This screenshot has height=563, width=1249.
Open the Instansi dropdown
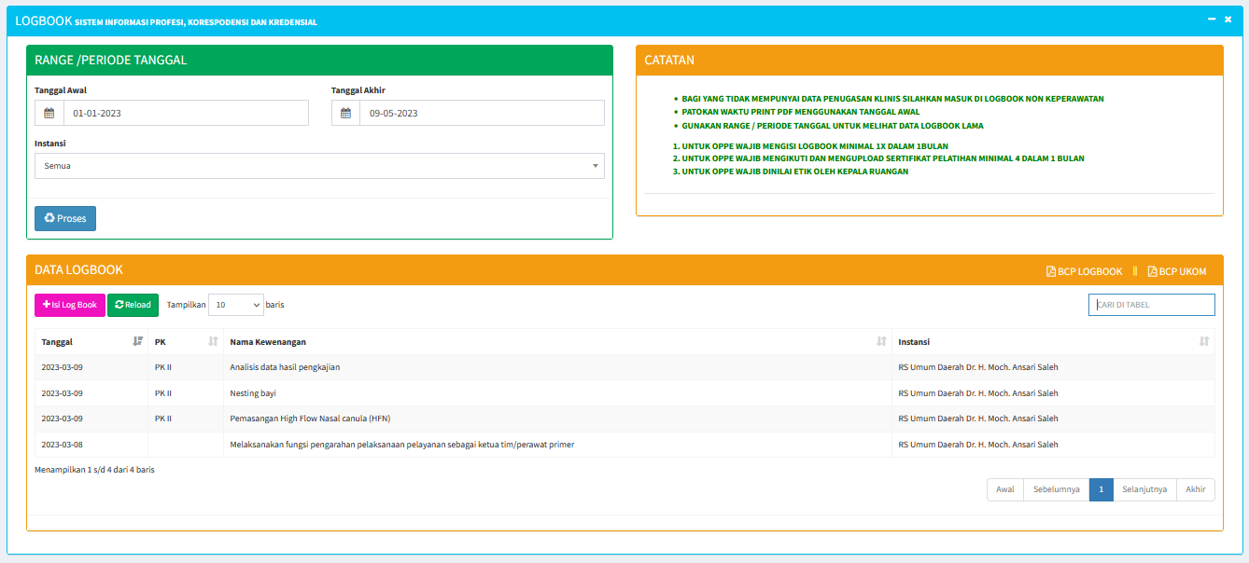point(319,166)
